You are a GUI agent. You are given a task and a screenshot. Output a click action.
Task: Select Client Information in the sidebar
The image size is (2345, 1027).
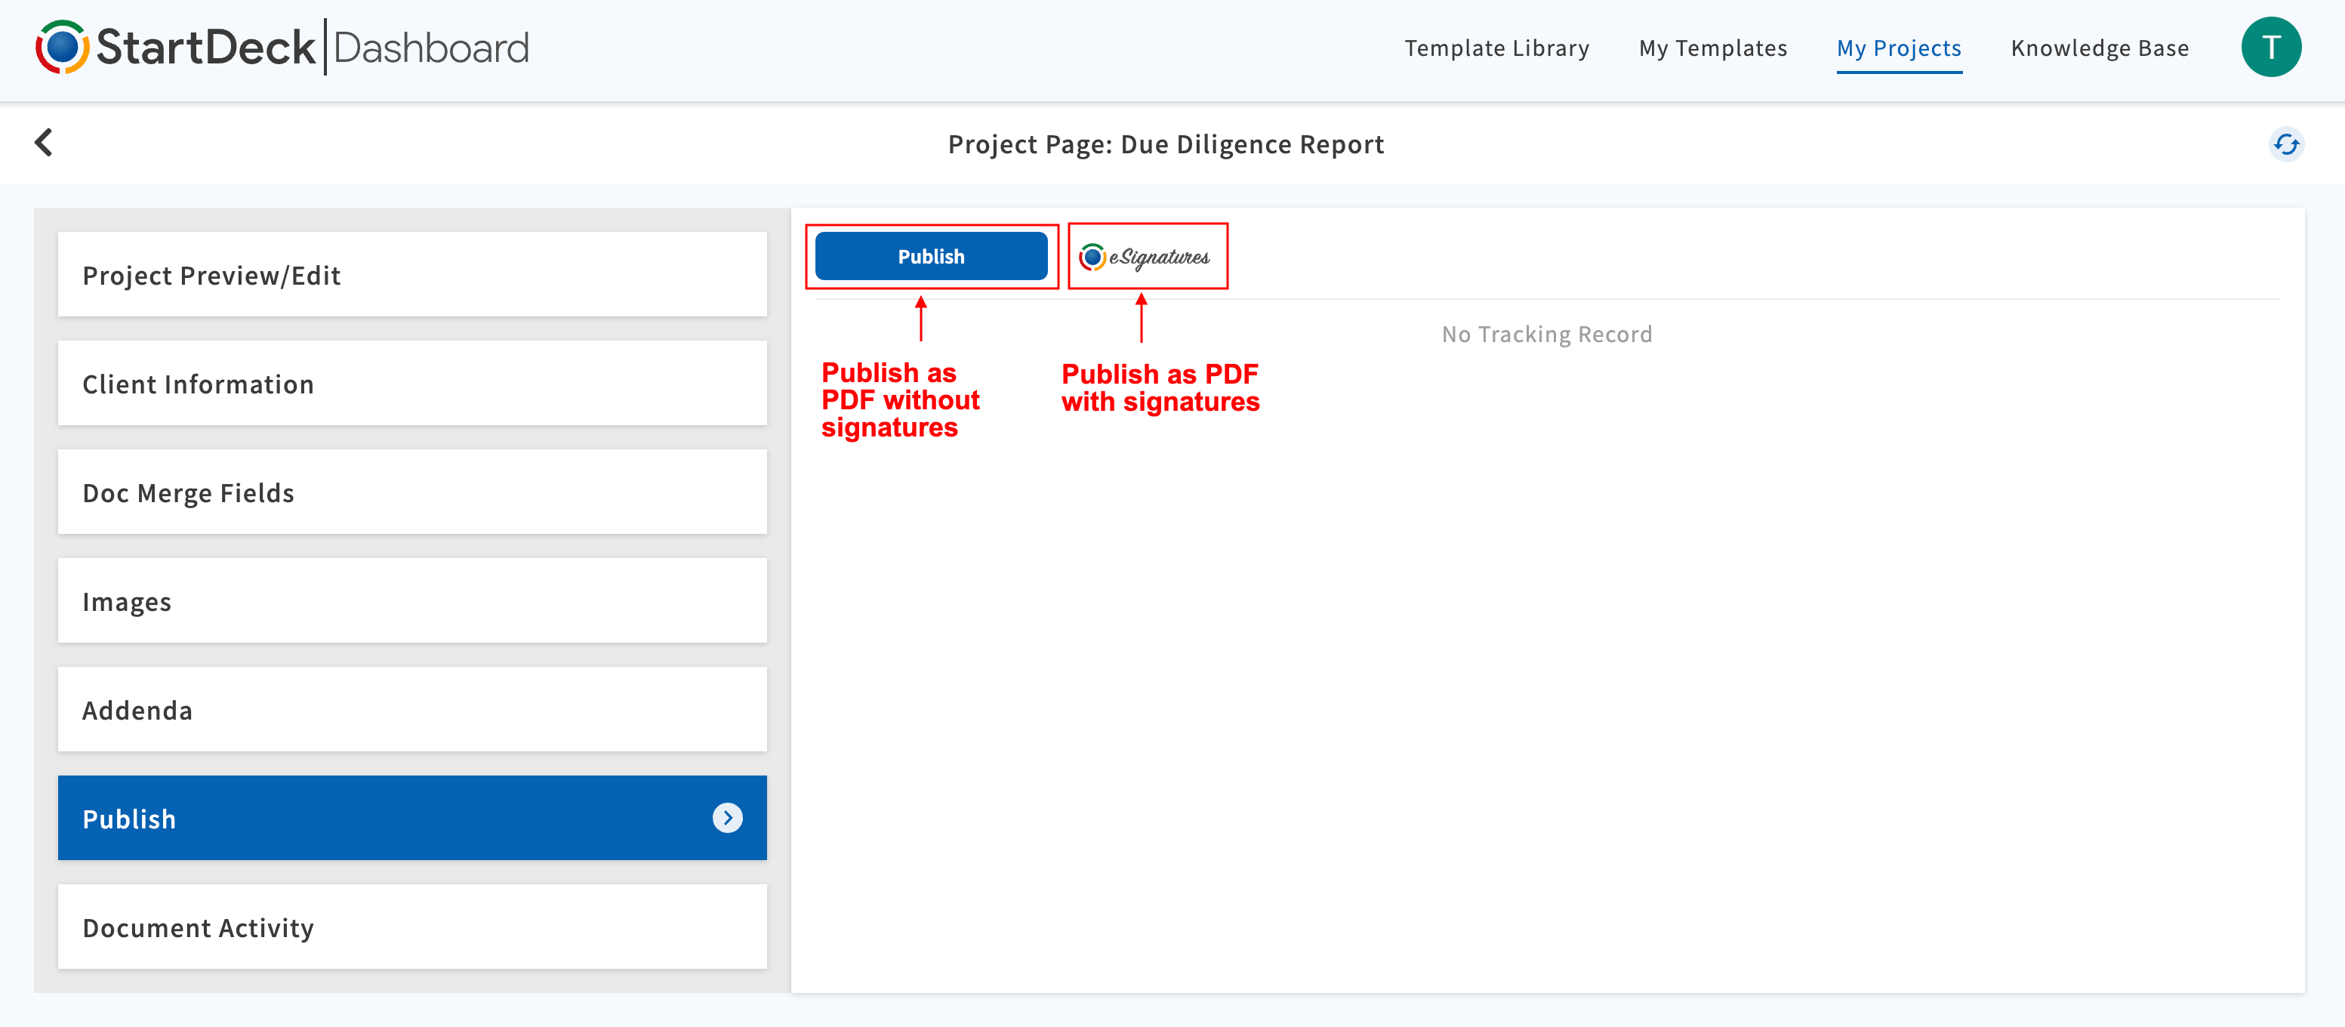[411, 384]
